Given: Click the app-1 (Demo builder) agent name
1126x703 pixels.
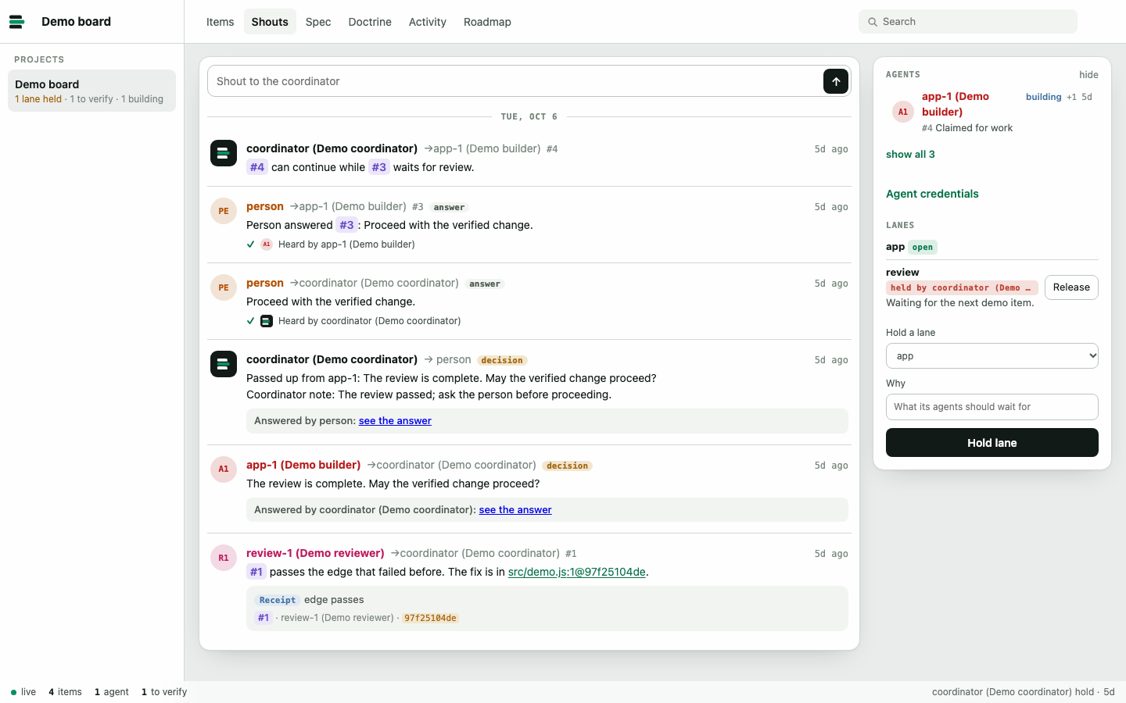Looking at the screenshot, I should click(956, 104).
